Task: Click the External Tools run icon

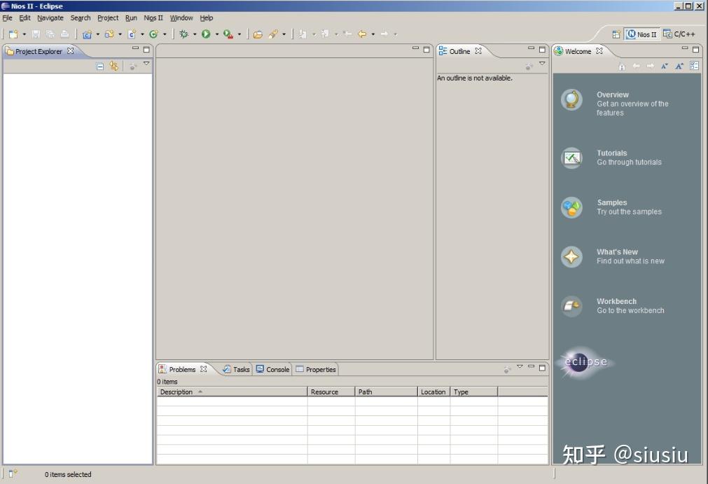Action: (228, 34)
